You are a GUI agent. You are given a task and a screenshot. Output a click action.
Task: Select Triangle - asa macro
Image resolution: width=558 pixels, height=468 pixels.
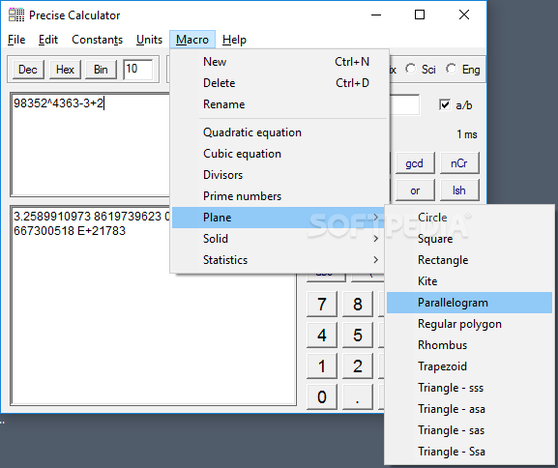point(469,409)
